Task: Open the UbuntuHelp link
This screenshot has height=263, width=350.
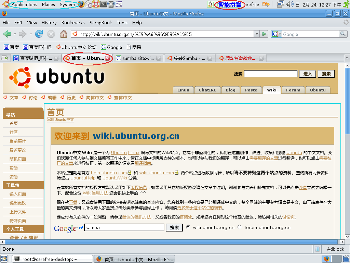Action: (x=83, y=178)
